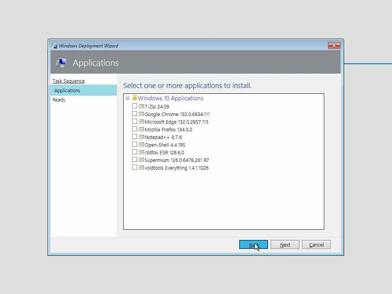This screenshot has height=294, width=392.
Task: Click the application icon beside Microsoft Edge
Action: [141, 122]
